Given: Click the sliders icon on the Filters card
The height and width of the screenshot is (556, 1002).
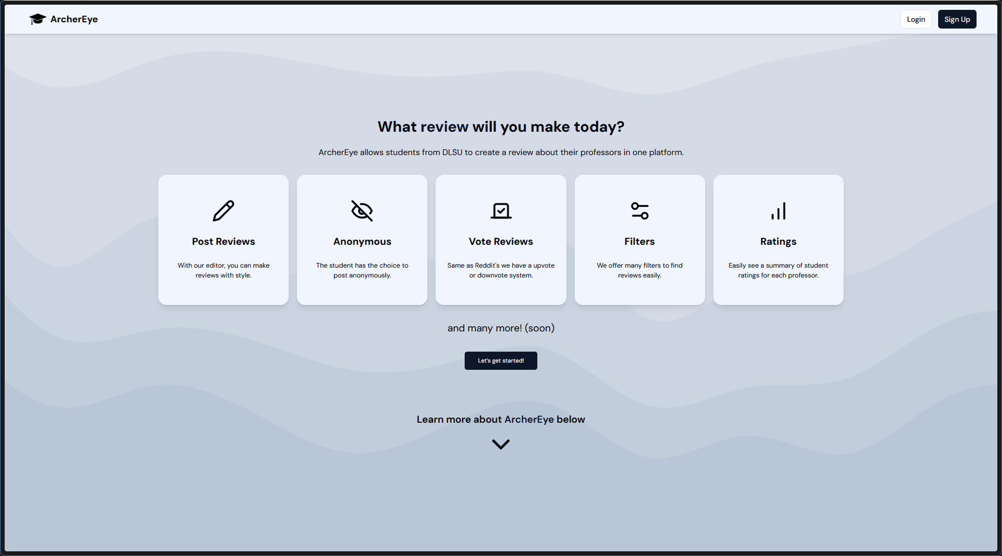Looking at the screenshot, I should (639, 211).
